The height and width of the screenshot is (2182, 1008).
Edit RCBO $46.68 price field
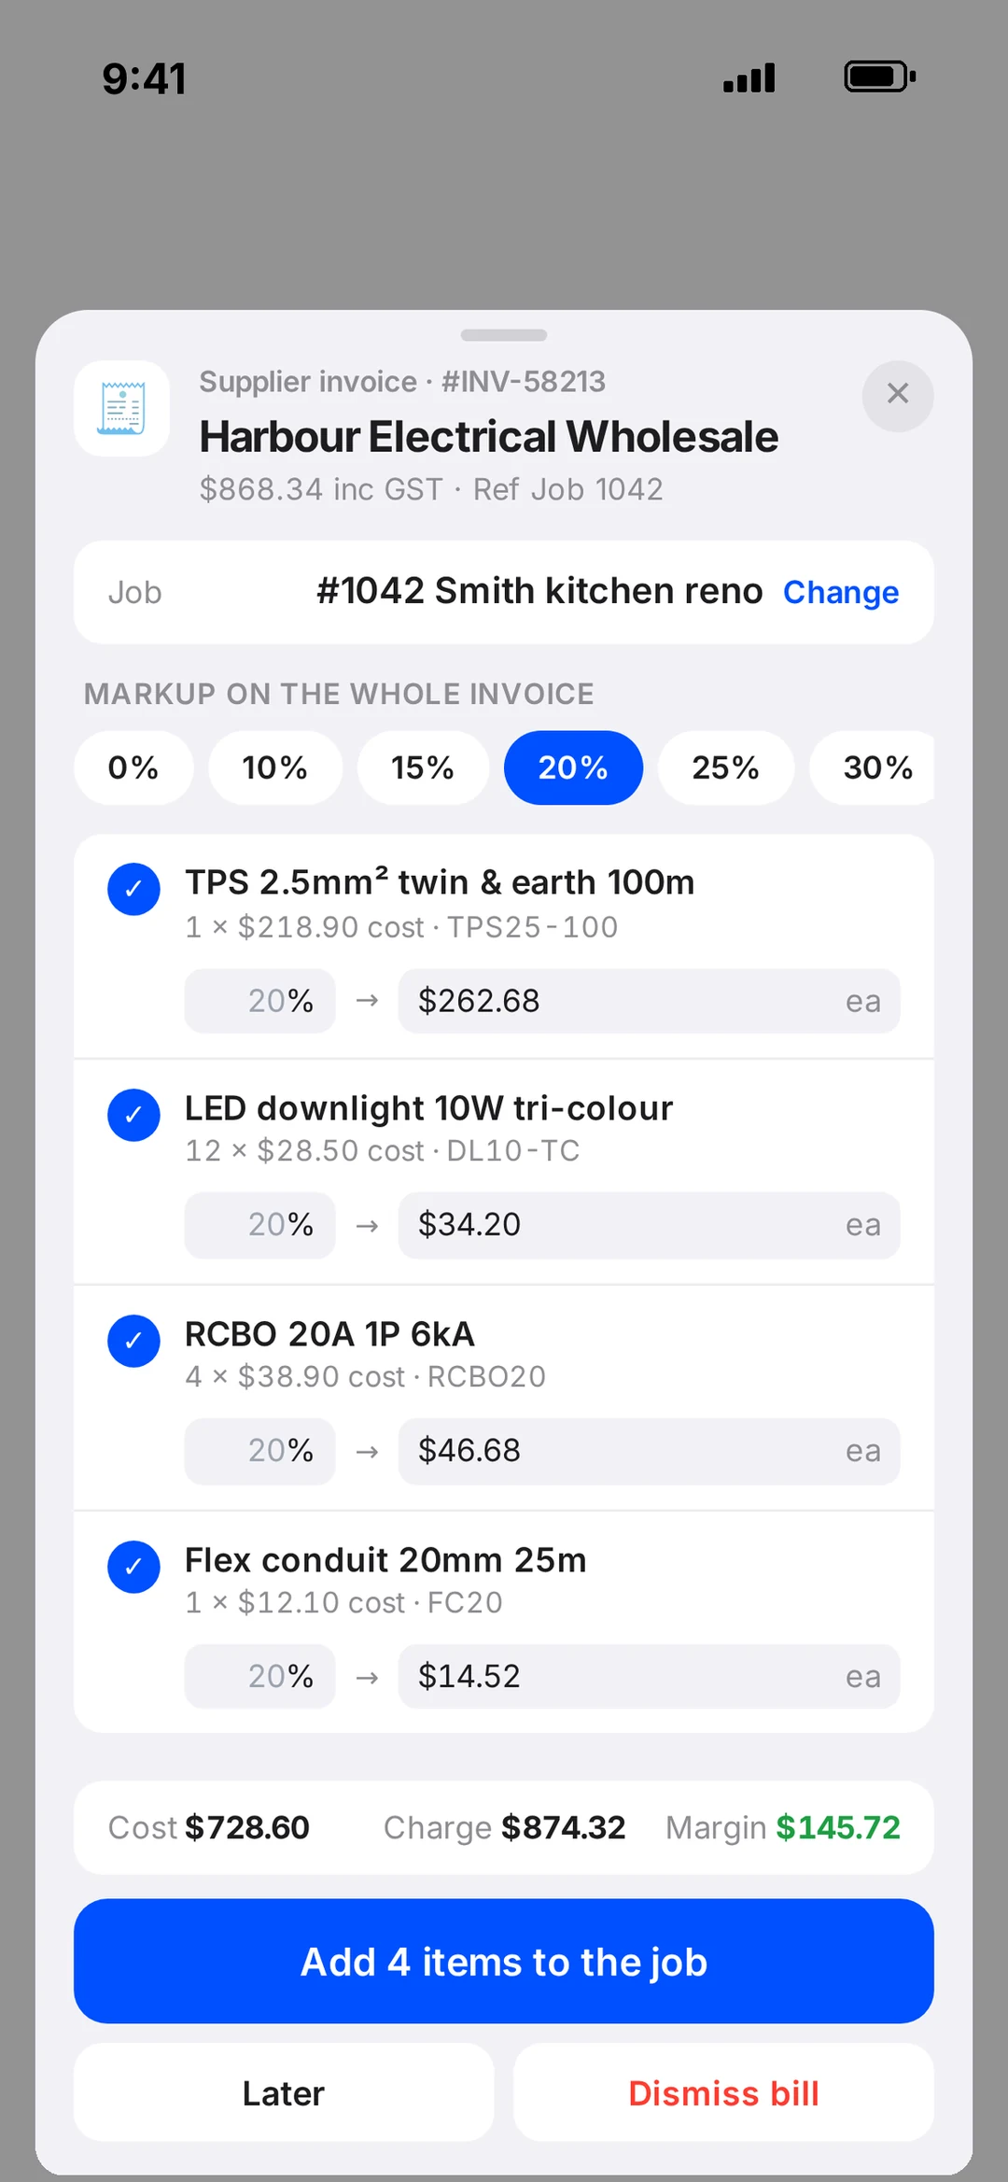[x=649, y=1451]
